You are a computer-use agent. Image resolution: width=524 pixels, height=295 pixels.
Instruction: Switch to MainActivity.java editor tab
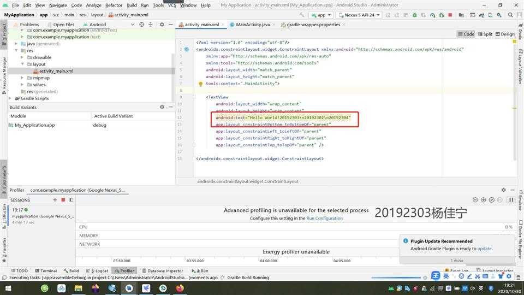252,25
